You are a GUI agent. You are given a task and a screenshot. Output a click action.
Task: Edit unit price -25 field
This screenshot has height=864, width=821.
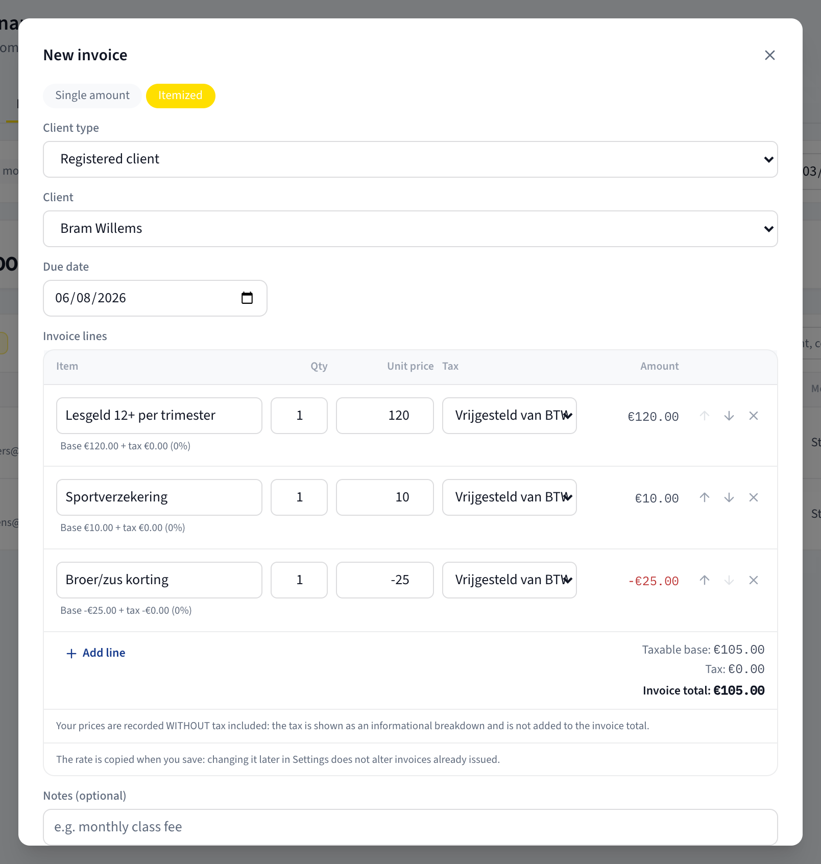[x=385, y=580]
